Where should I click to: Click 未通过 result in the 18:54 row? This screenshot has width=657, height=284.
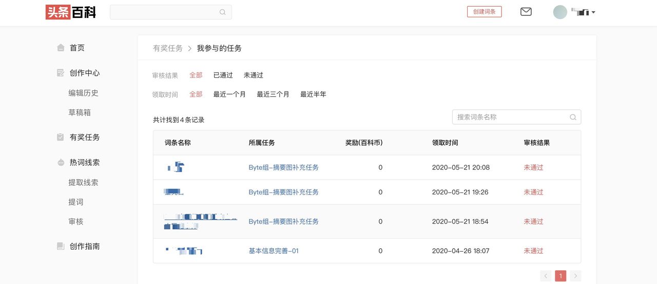click(x=533, y=222)
